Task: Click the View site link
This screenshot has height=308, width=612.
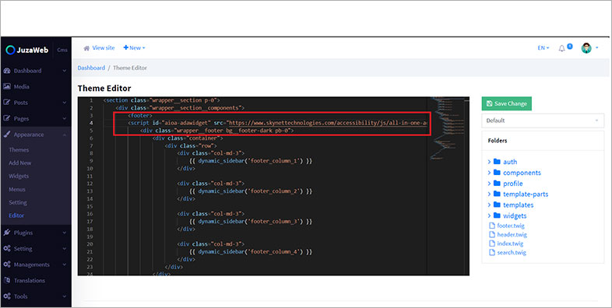Action: pyautogui.click(x=104, y=48)
